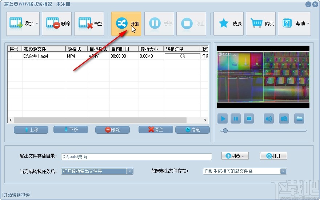Click the 00:00:00 time cell
The width and height of the screenshot is (320, 200).
pyautogui.click(x=119, y=56)
